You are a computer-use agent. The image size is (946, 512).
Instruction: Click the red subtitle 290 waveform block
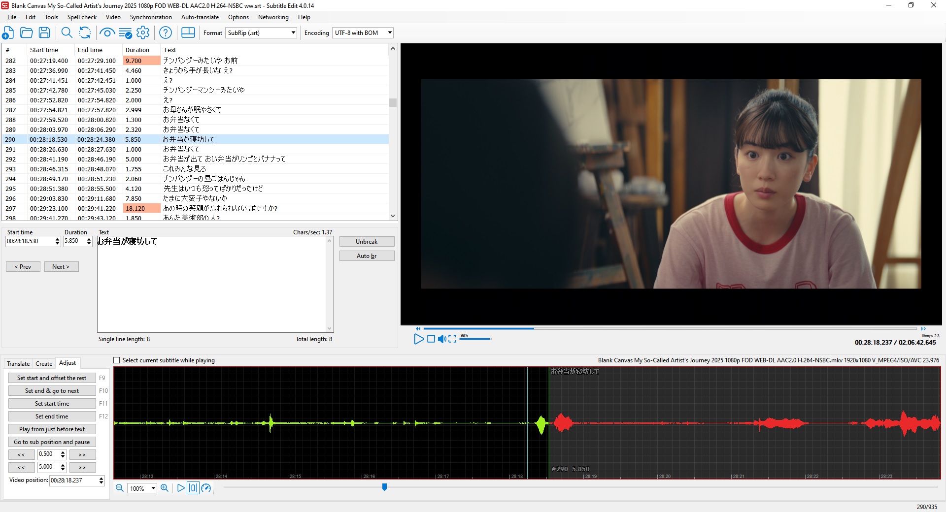coord(744,423)
